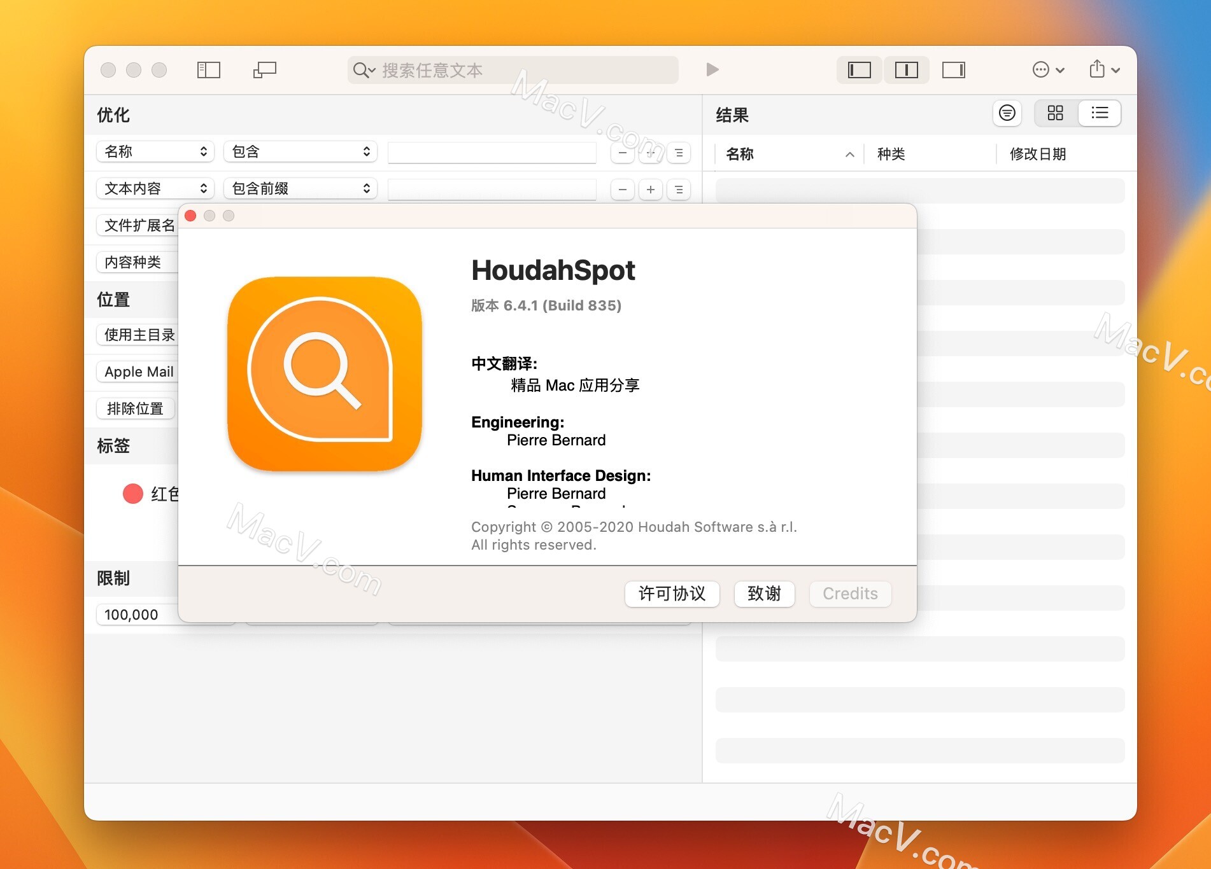The height and width of the screenshot is (869, 1211).
Task: Open the 文本内容 criteria dropdown
Action: coord(155,188)
